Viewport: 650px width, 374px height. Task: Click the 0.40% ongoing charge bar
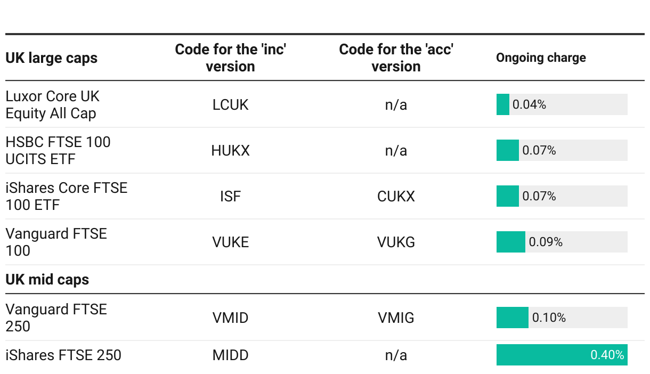[x=562, y=355]
